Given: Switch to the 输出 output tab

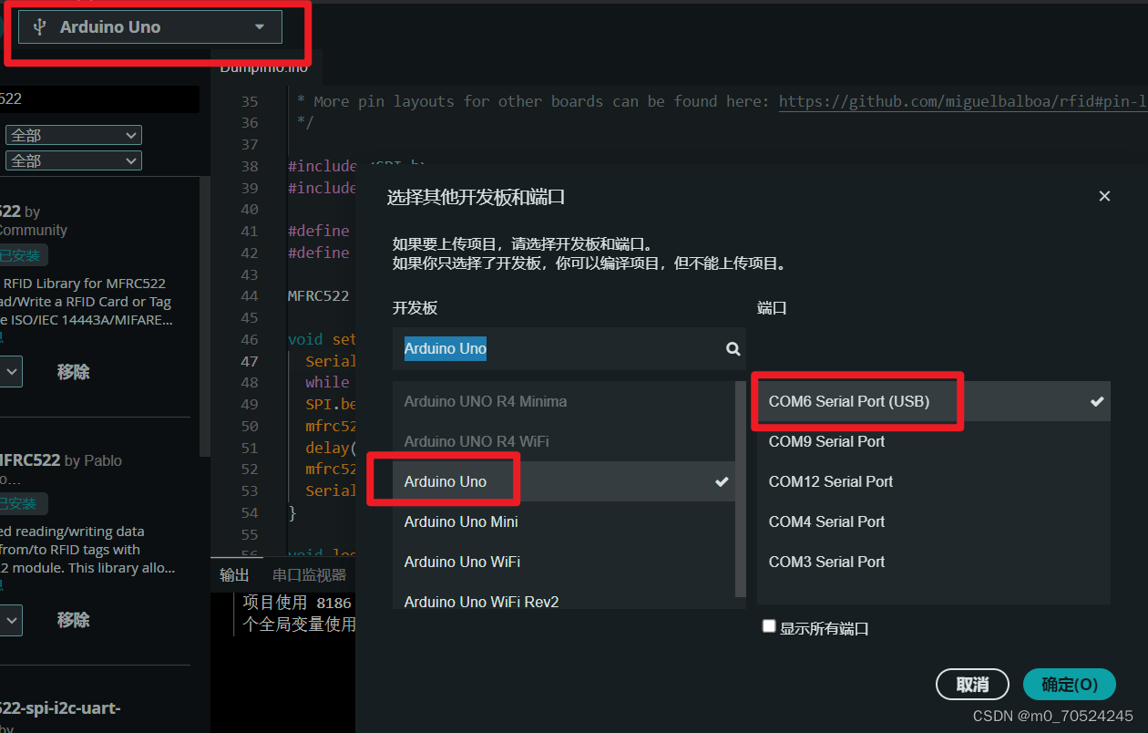Looking at the screenshot, I should pos(234,574).
